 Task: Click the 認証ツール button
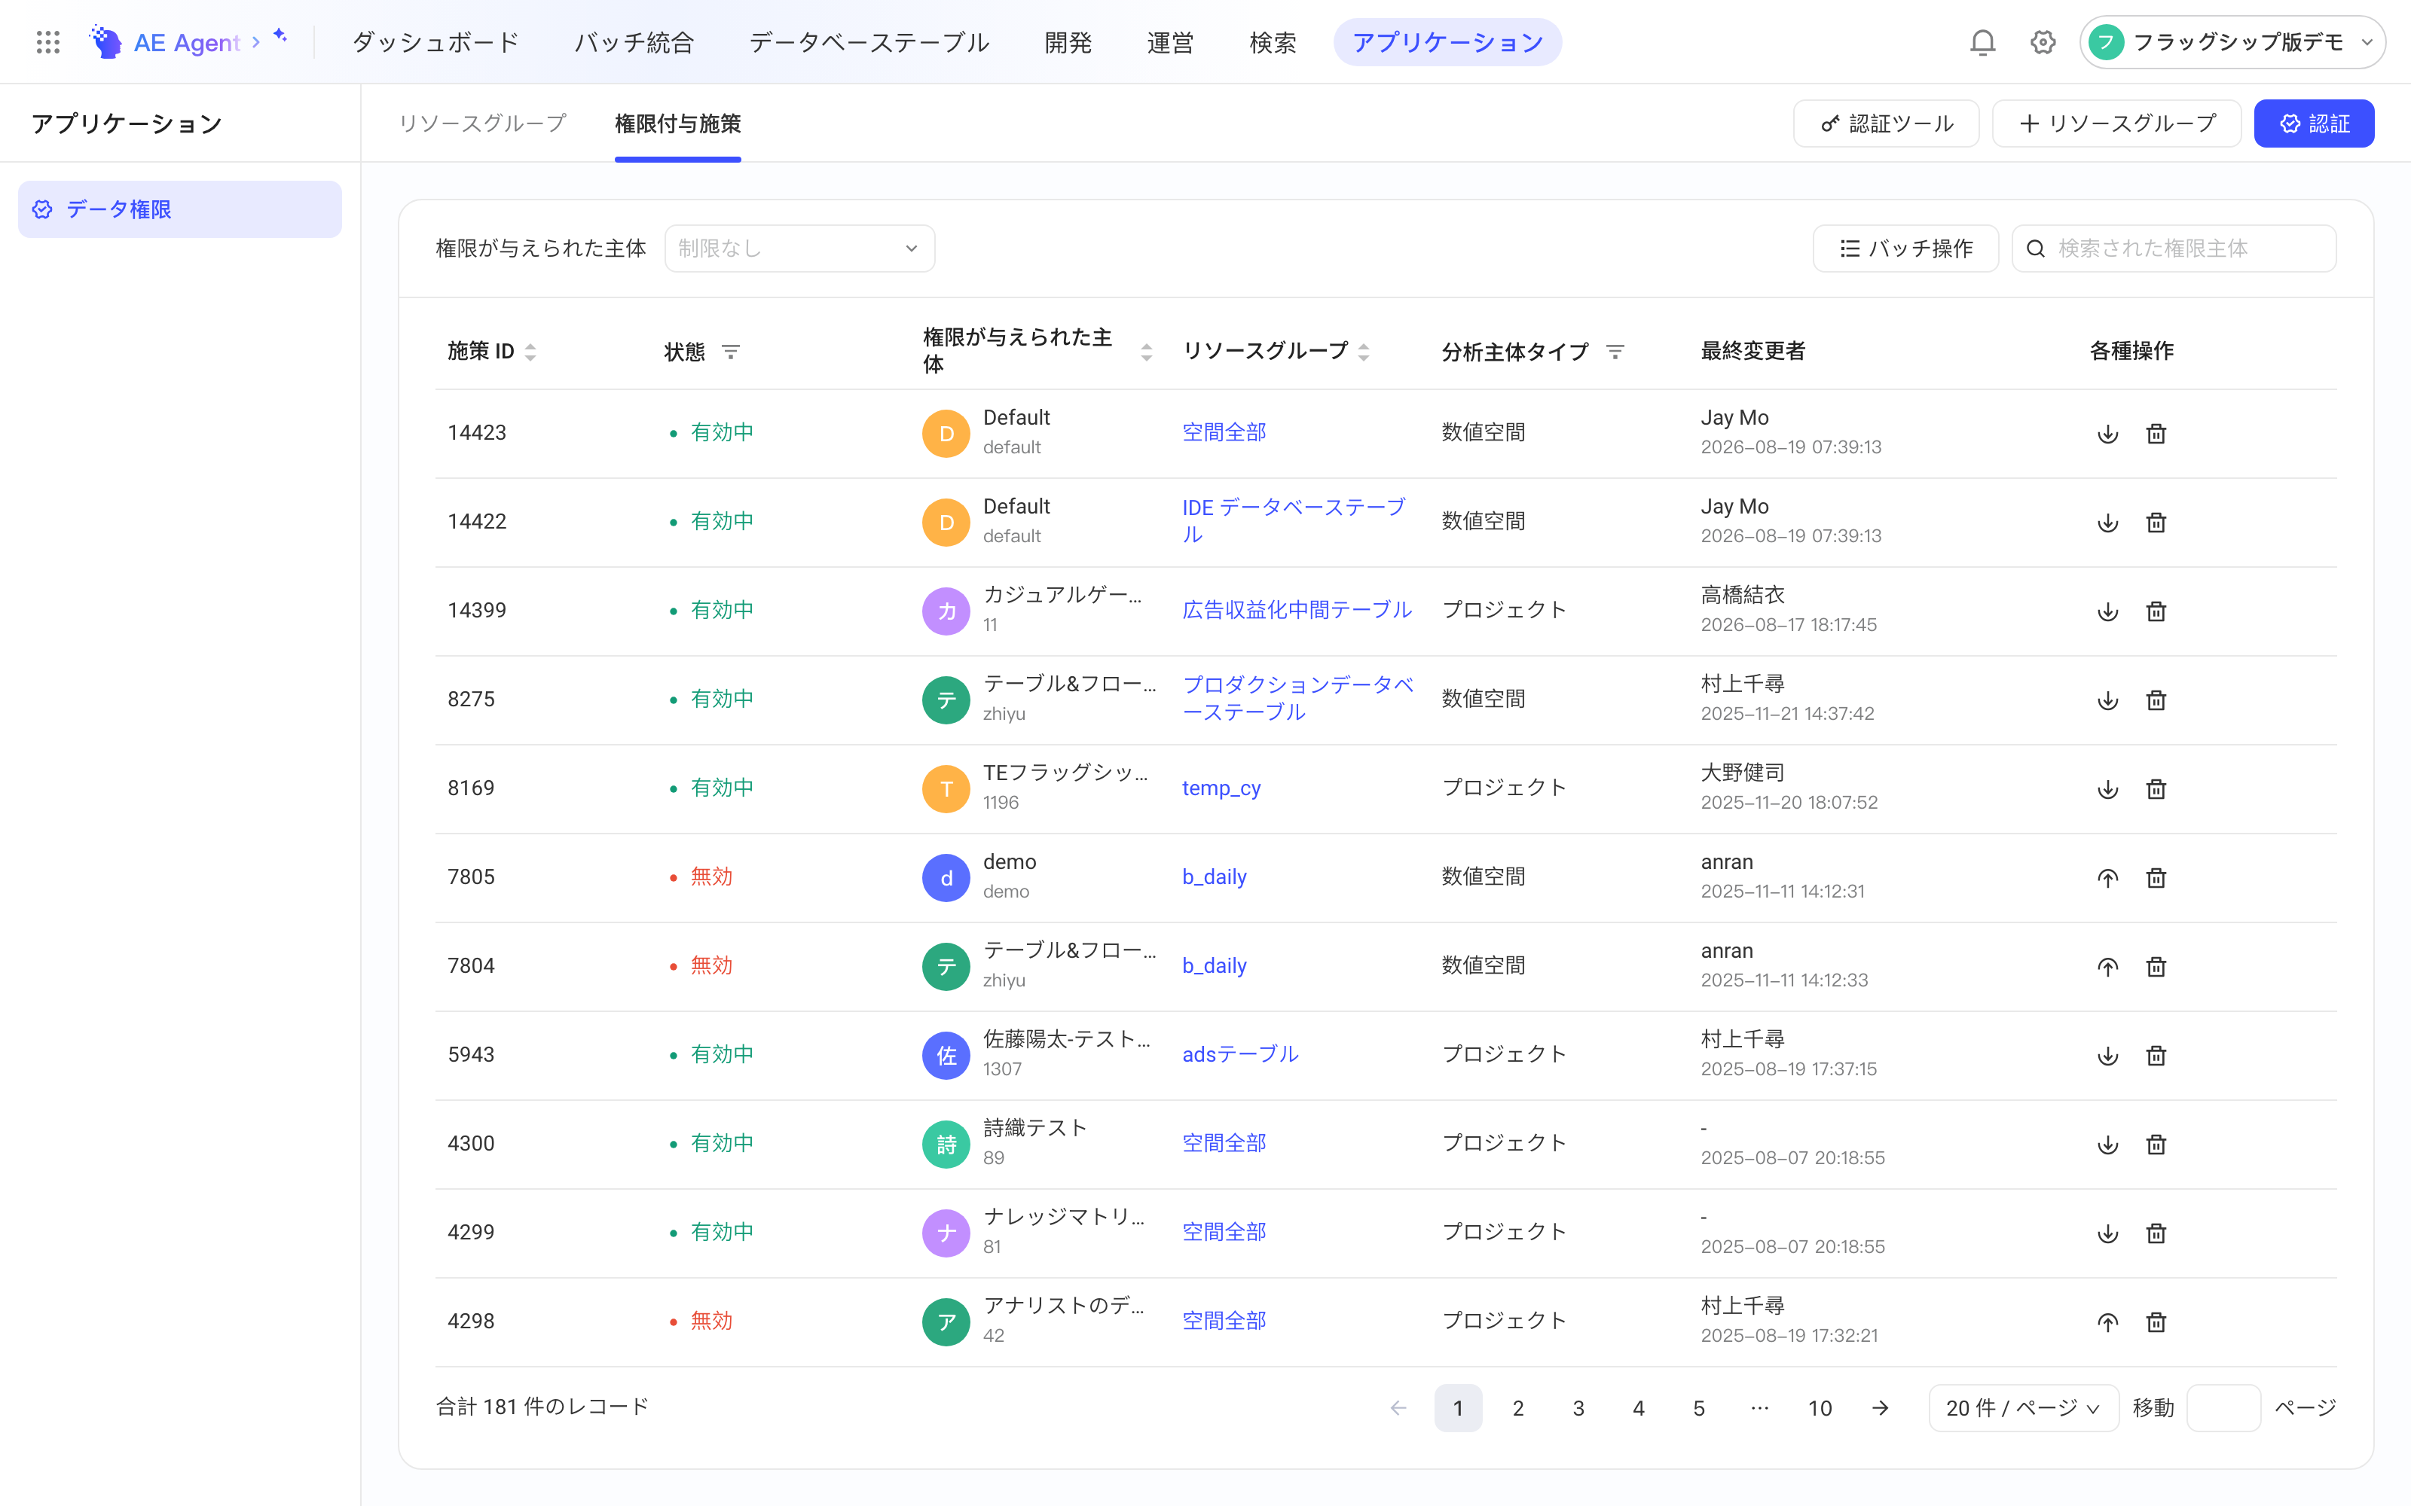(1886, 123)
